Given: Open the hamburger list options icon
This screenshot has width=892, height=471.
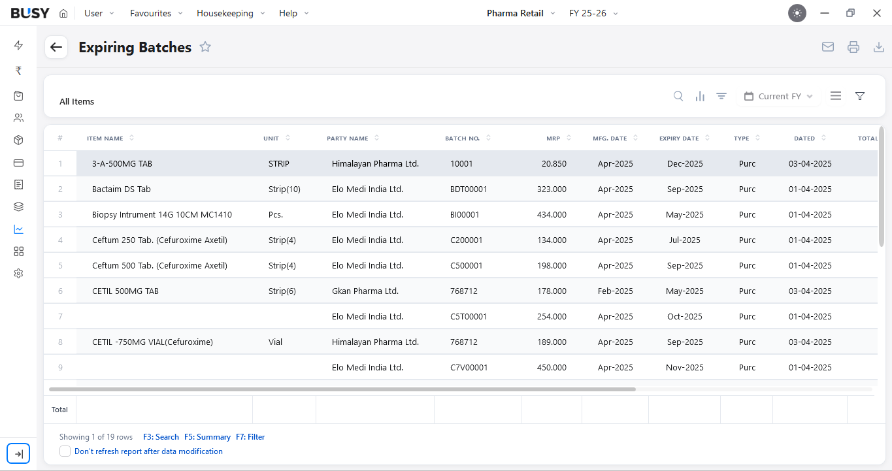Looking at the screenshot, I should 836,96.
